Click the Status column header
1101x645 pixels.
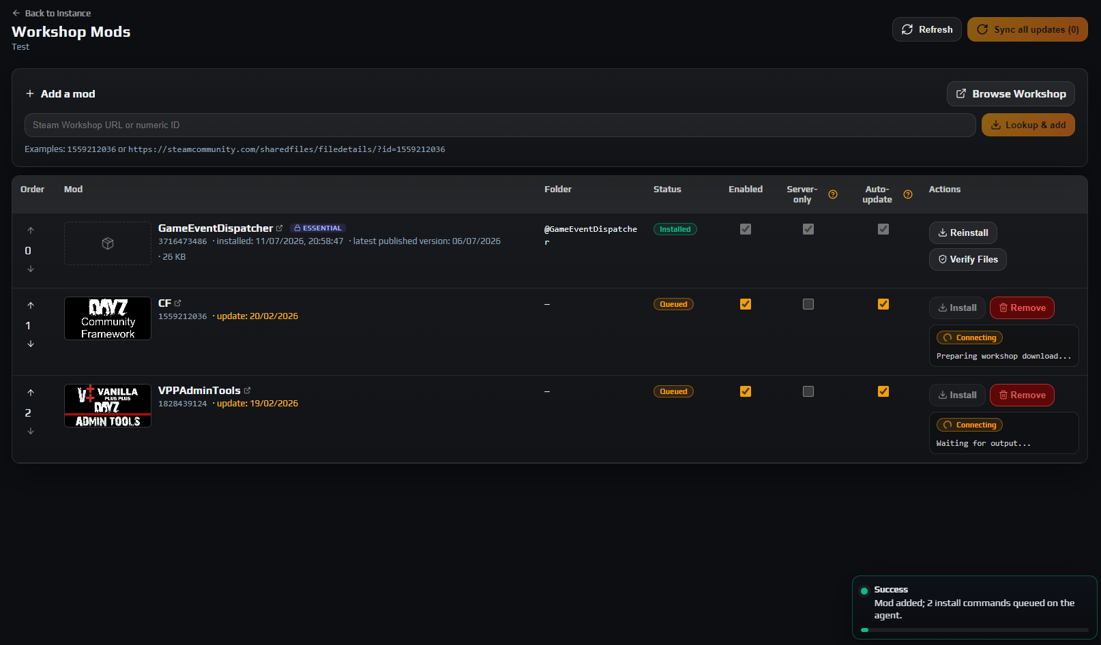point(667,190)
